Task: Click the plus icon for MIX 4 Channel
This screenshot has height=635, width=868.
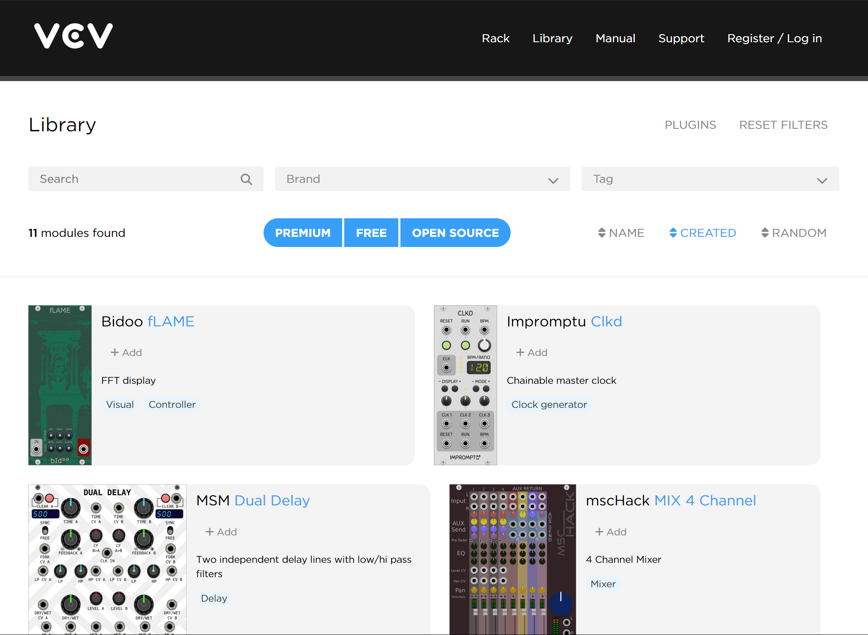Action: 599,532
